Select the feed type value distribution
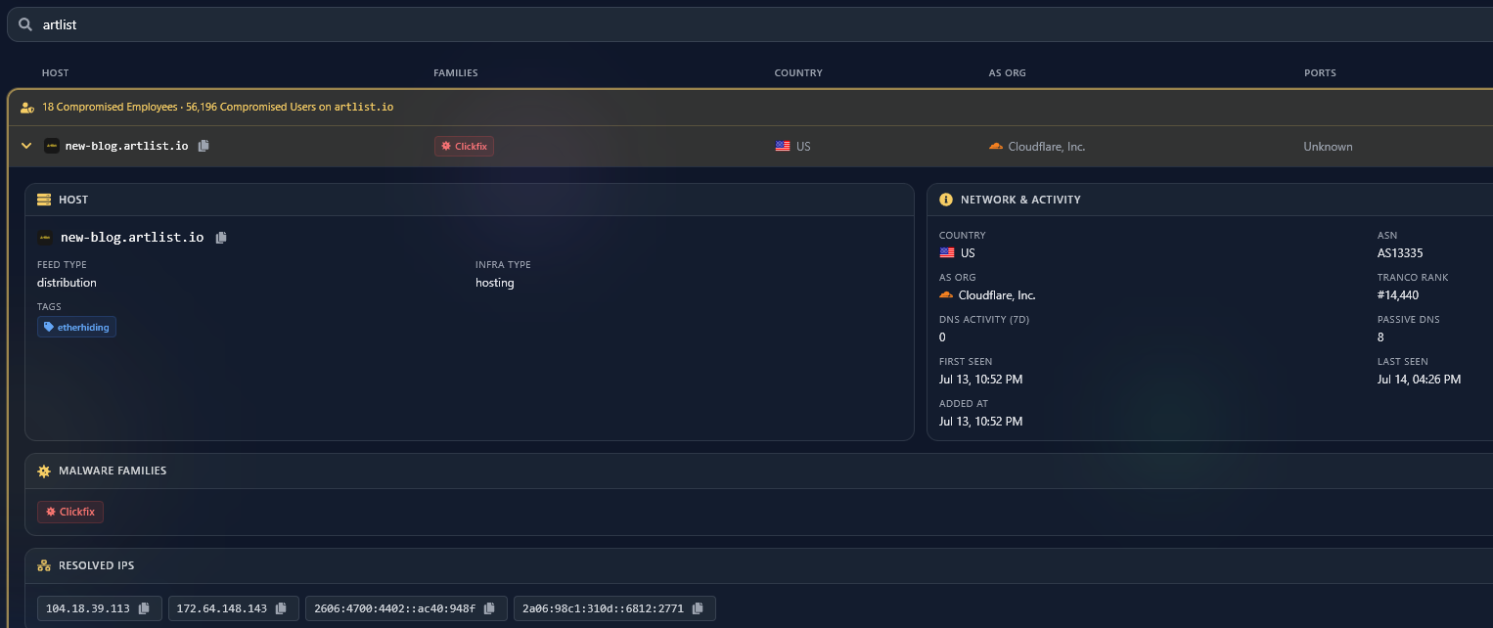This screenshot has height=628, width=1493. (67, 283)
